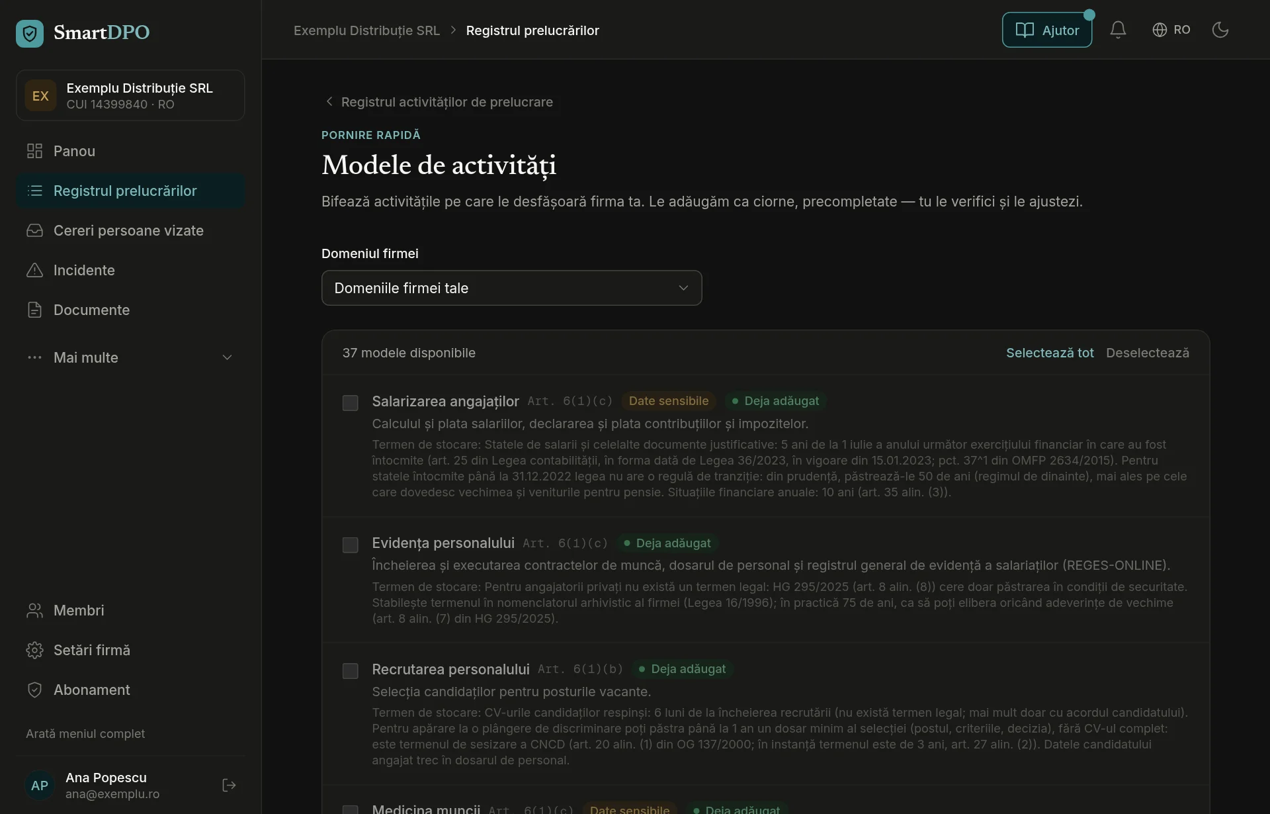1270x814 pixels.
Task: Expand the Mai multe chevron
Action: click(x=227, y=357)
